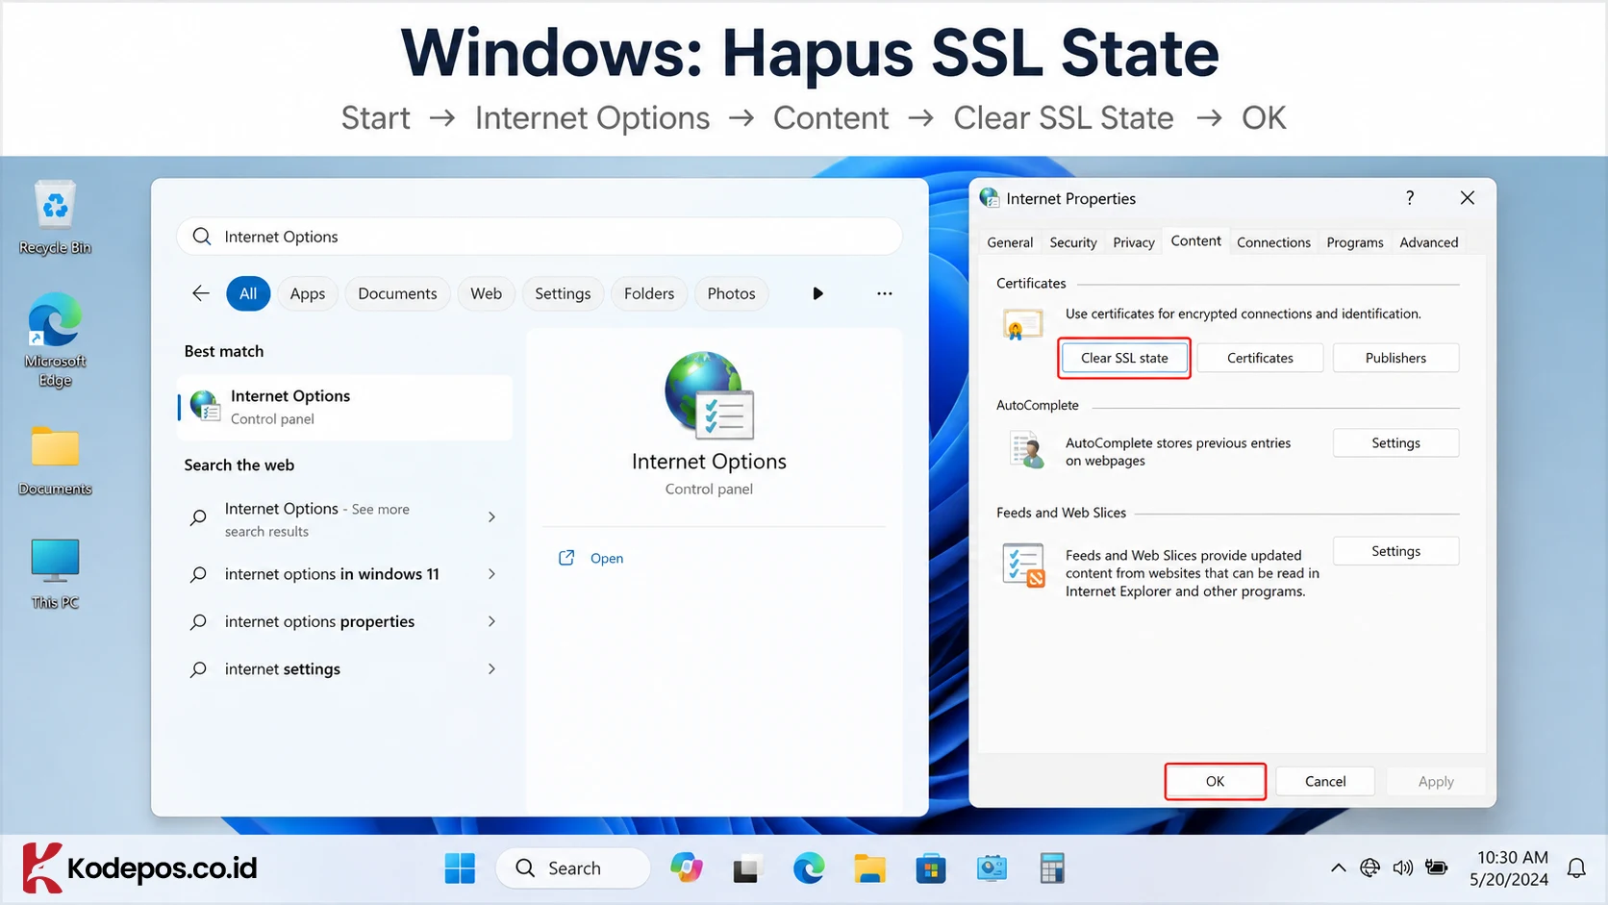Open the Recycle Bin desktop icon
The image size is (1608, 905).
(55, 217)
